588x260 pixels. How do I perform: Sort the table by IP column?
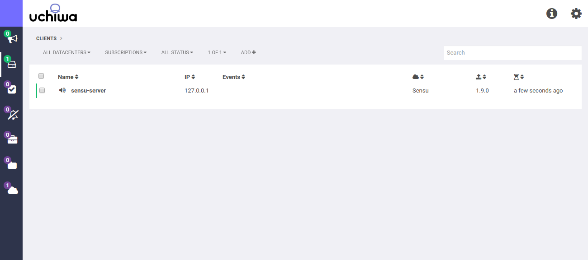click(x=190, y=77)
